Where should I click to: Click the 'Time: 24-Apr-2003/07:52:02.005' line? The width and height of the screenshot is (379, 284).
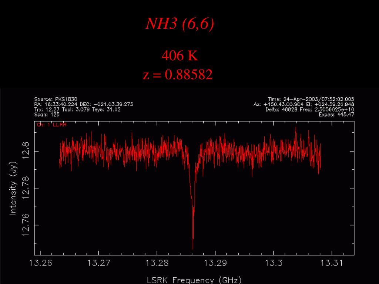click(x=311, y=99)
